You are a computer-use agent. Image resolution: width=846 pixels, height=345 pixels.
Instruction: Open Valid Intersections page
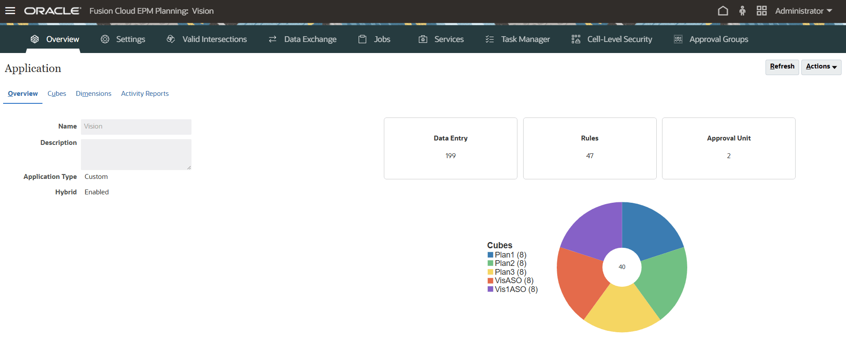(x=214, y=39)
